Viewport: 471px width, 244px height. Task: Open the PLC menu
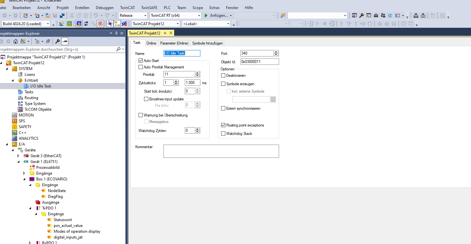click(167, 7)
